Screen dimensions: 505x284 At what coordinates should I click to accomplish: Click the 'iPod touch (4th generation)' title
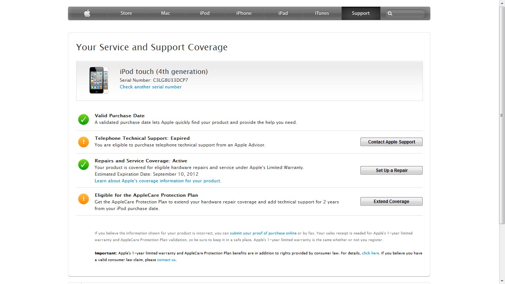tap(164, 72)
